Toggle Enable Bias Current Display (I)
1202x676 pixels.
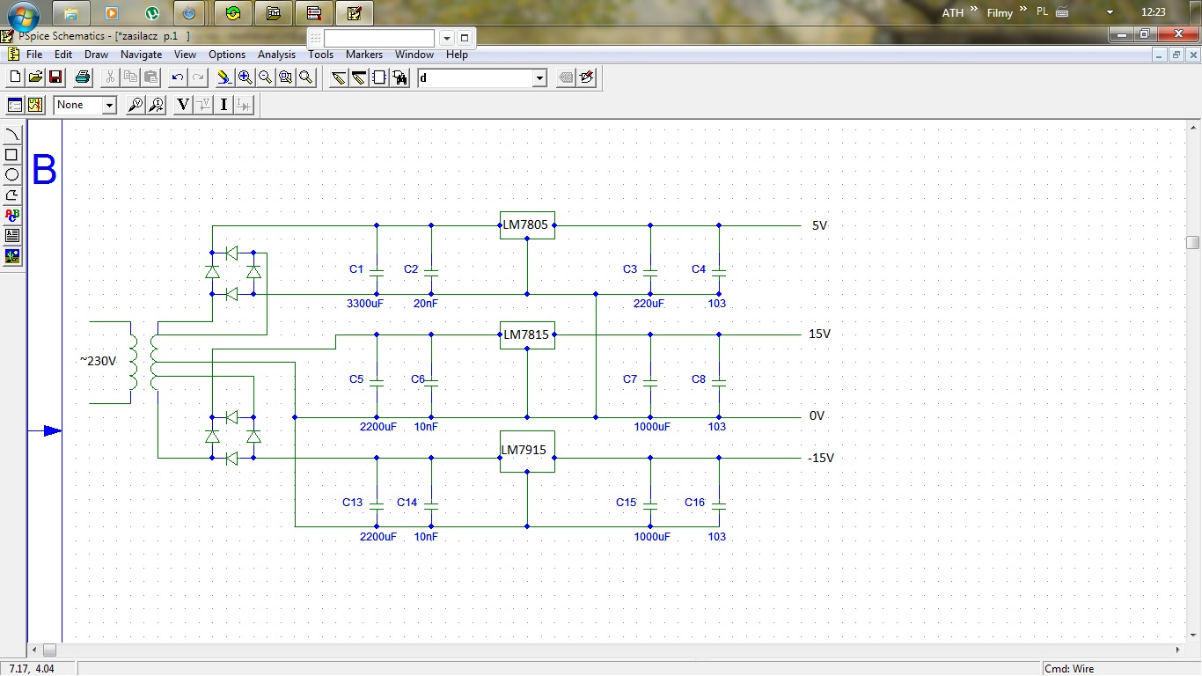point(224,106)
